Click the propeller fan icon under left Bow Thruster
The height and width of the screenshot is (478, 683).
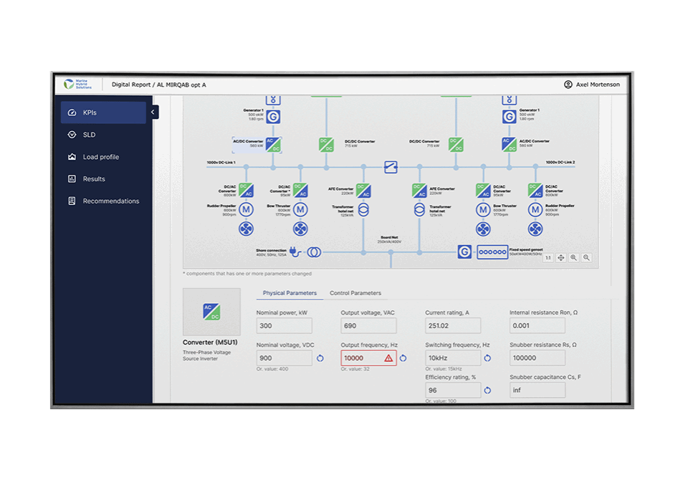click(x=300, y=229)
